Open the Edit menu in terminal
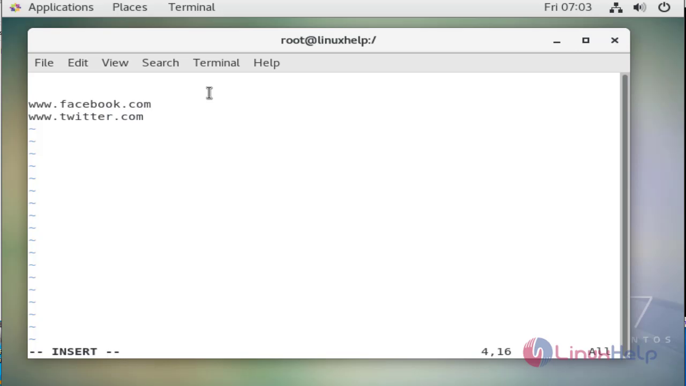Viewport: 686px width, 386px height. [x=78, y=63]
